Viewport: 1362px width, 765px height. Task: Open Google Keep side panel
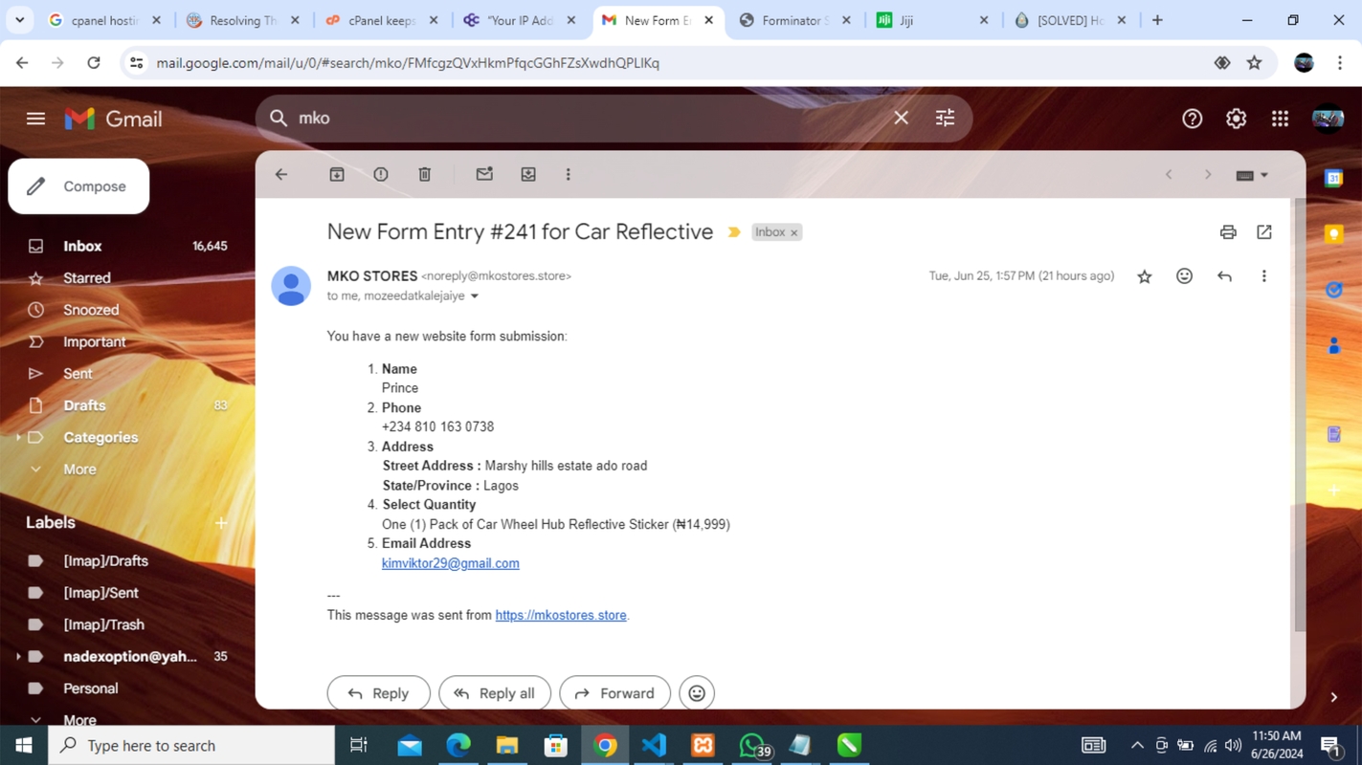point(1334,234)
